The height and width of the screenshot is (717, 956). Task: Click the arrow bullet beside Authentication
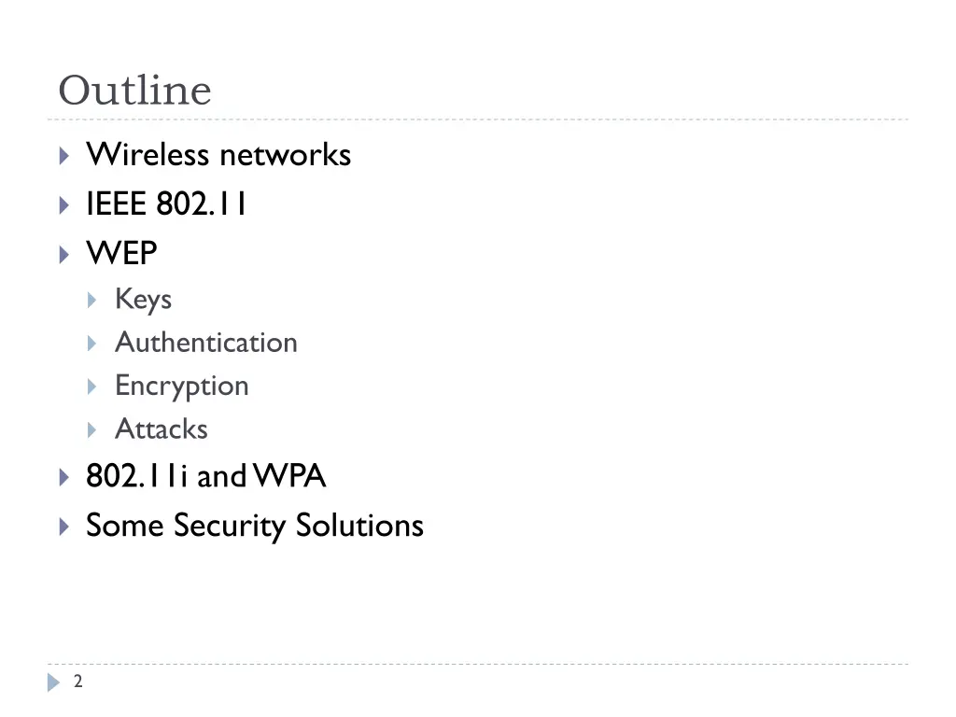92,344
